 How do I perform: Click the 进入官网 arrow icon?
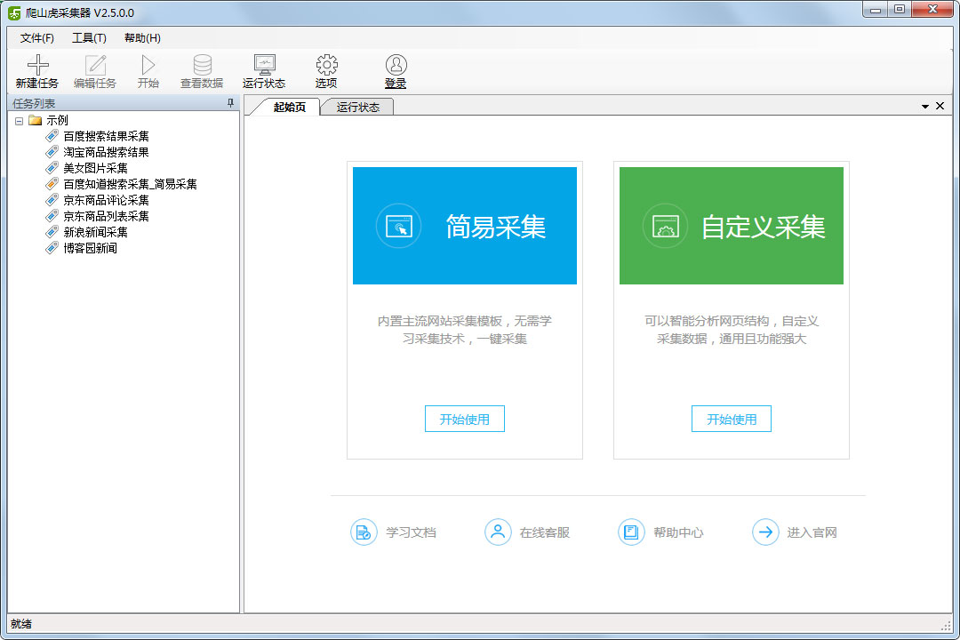[x=765, y=532]
